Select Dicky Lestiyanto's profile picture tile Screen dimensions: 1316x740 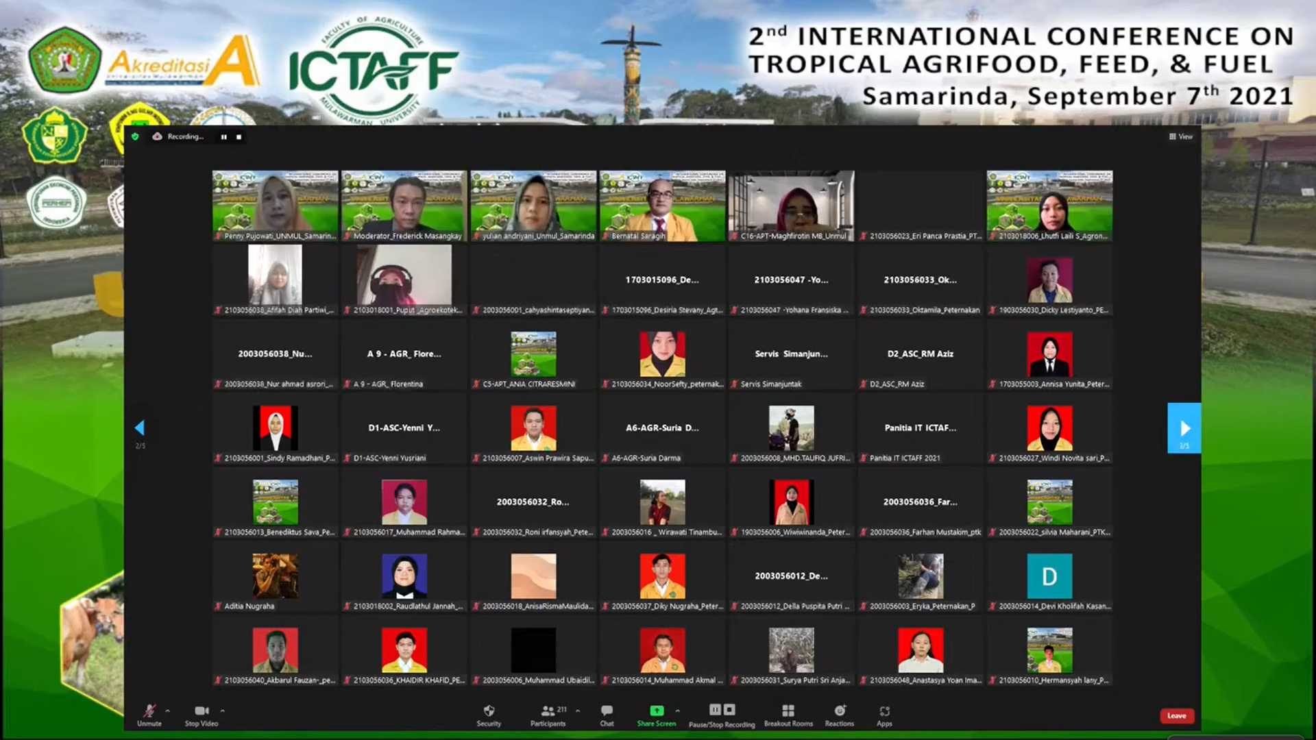point(1049,280)
